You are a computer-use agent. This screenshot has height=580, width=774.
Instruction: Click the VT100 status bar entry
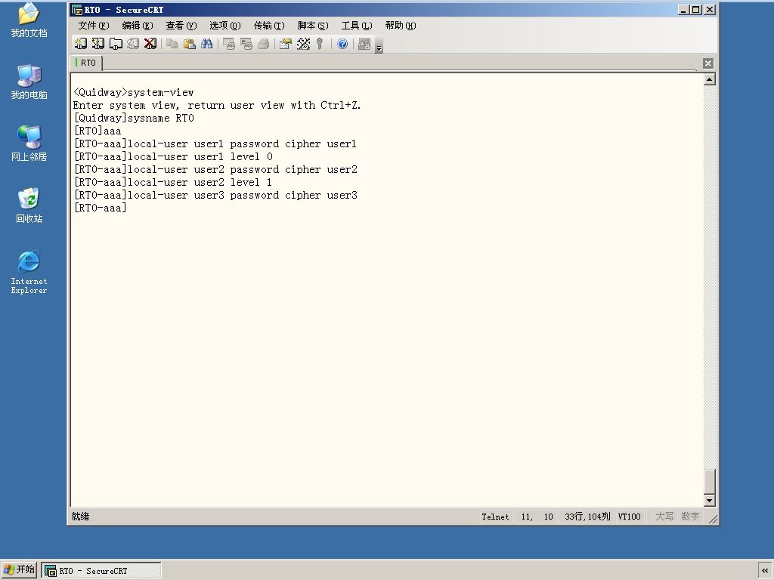630,517
